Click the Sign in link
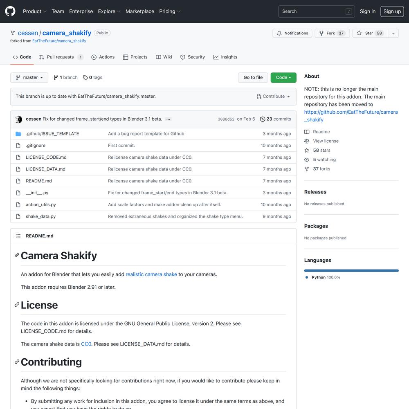Screen dimensions: 409x409 (368, 11)
